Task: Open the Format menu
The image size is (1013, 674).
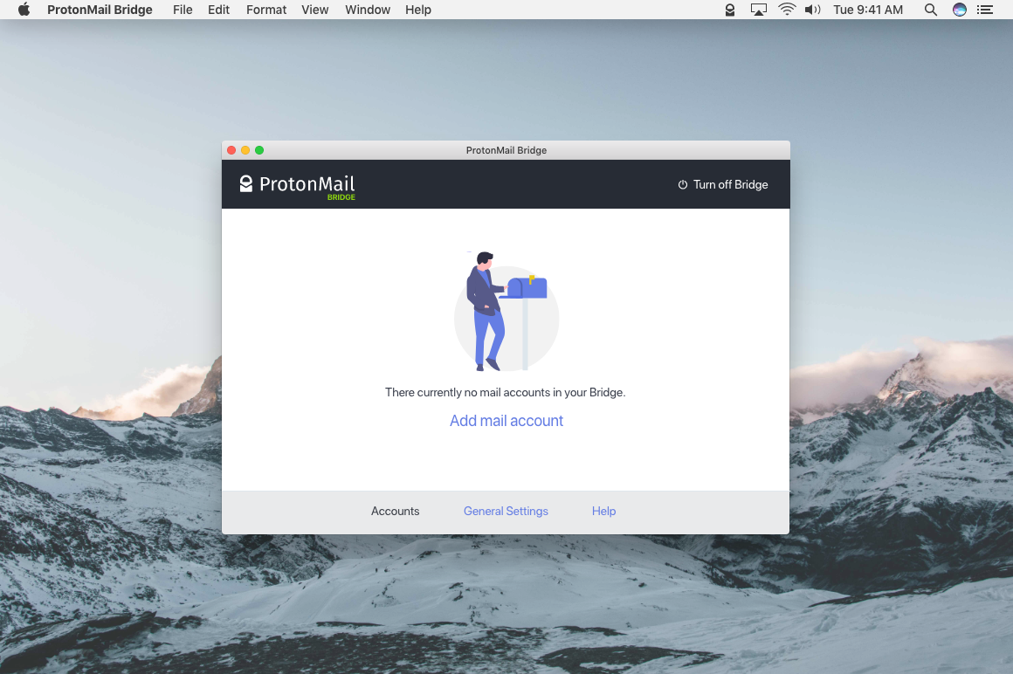Action: point(266,10)
